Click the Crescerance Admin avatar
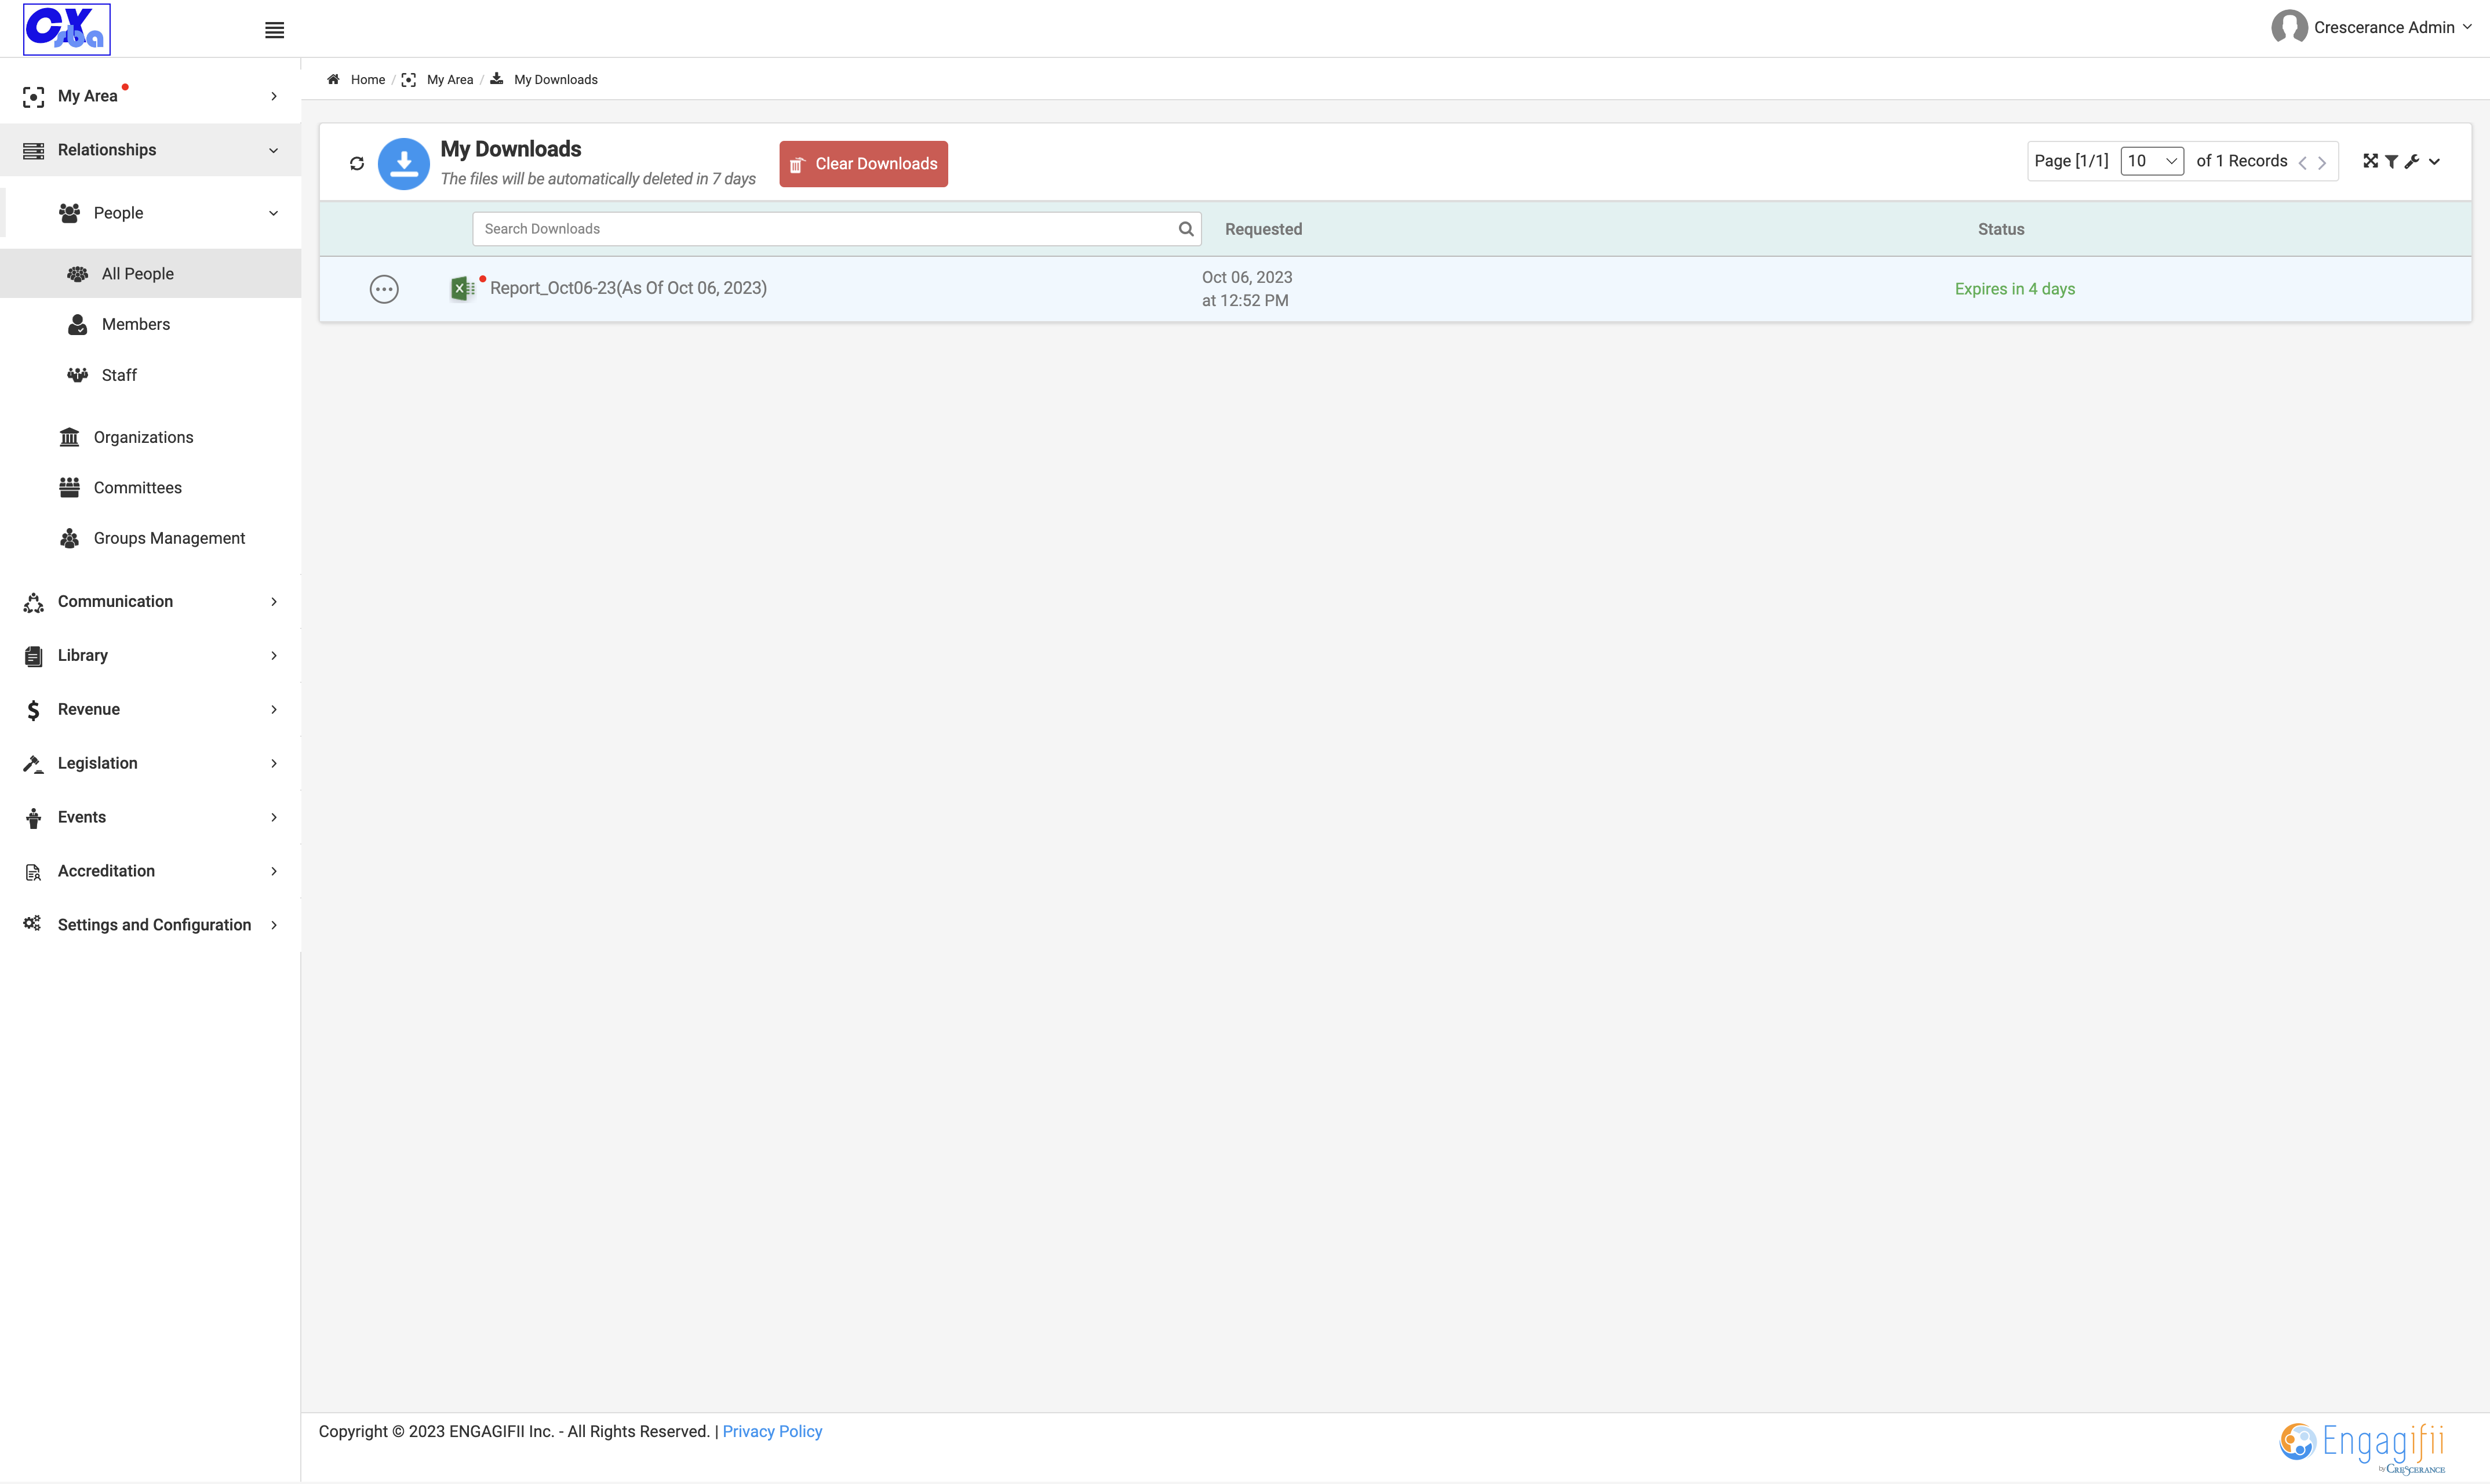Image resolution: width=2490 pixels, height=1484 pixels. (x=2289, y=27)
